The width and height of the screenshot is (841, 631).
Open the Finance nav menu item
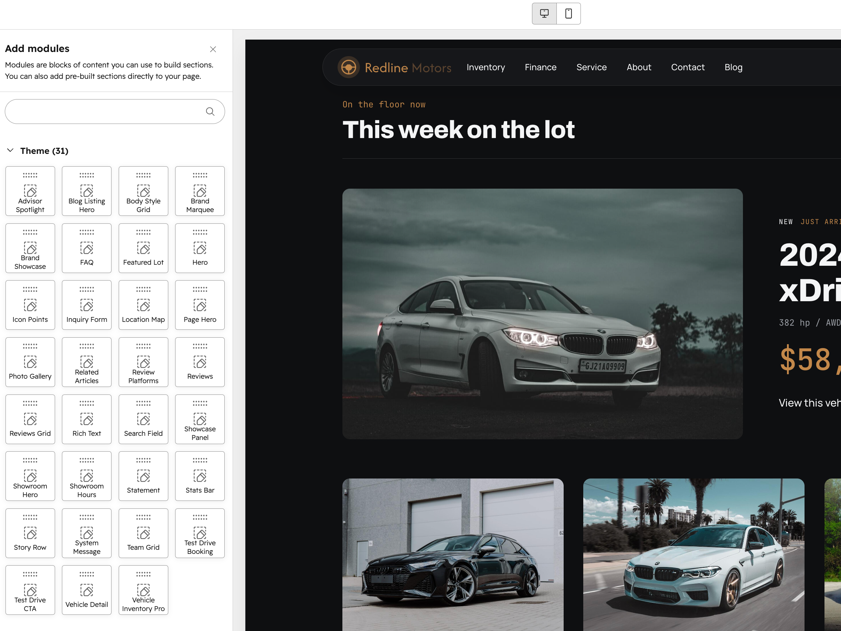(540, 67)
